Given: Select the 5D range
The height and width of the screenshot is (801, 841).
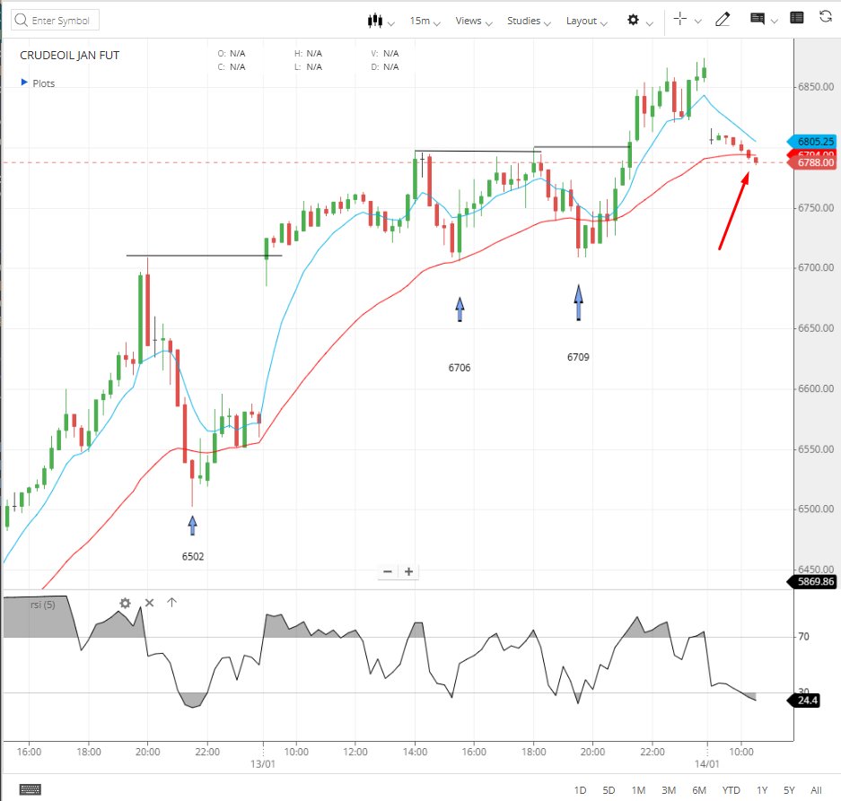Looking at the screenshot, I should (609, 790).
